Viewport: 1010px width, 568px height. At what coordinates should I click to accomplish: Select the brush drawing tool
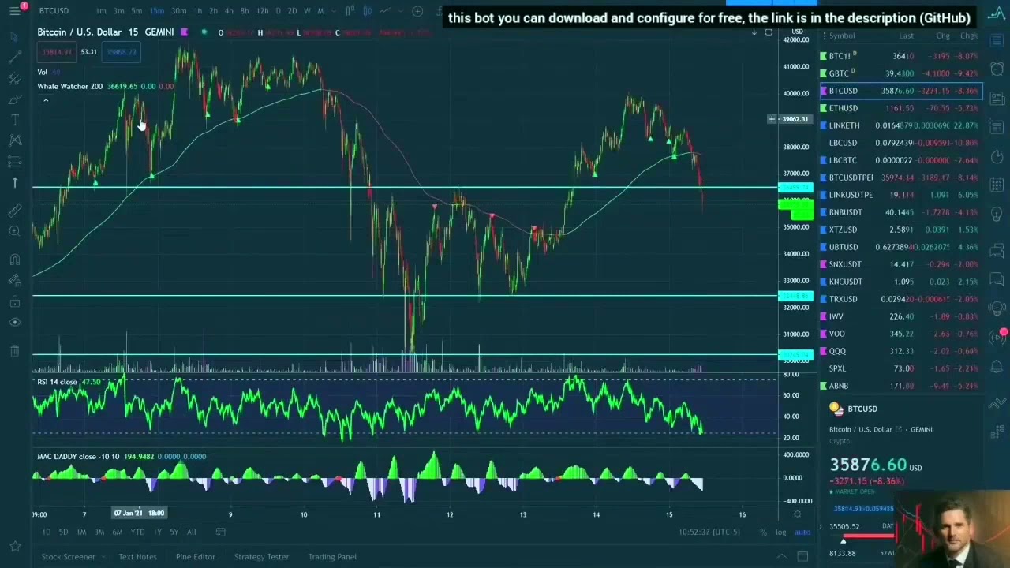click(x=14, y=99)
